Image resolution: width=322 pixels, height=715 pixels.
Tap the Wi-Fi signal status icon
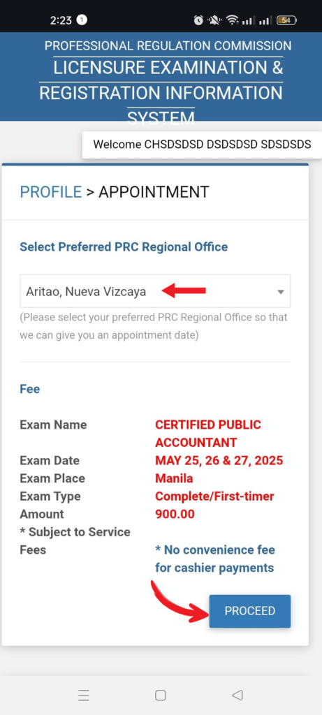(232, 20)
